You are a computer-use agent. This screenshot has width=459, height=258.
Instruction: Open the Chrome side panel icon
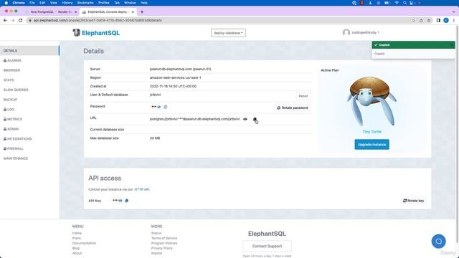pyautogui.click(x=438, y=21)
